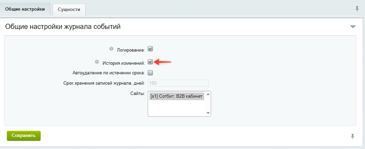Click the up arrow of the Сайты list
Viewport: 365px width, 149px height.
tap(208, 94)
